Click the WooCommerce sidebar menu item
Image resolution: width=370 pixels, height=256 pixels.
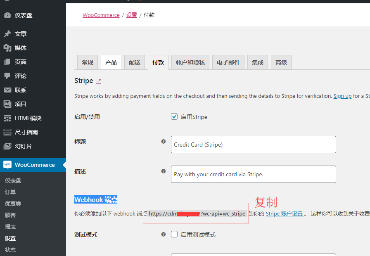point(33,165)
